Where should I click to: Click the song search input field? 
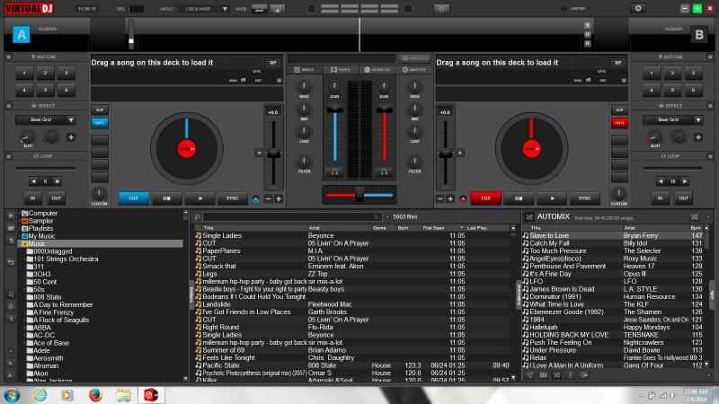(x=291, y=216)
